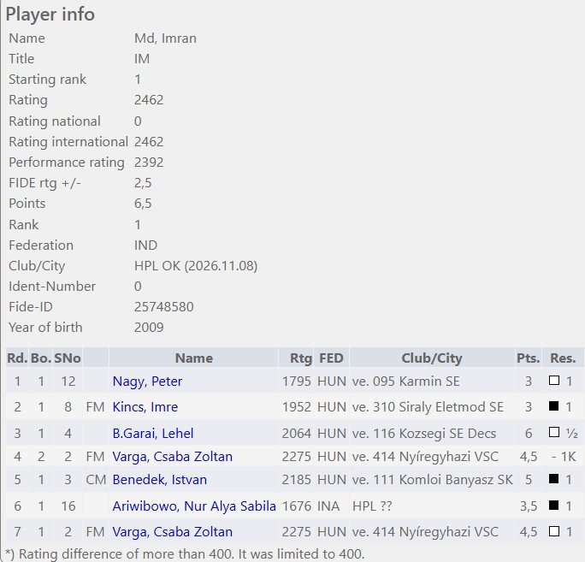
Task: Click the Res. column header
Action: click(x=563, y=358)
